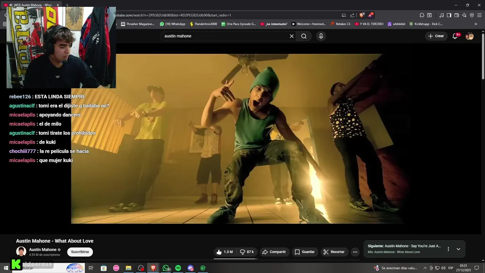This screenshot has width=485, height=273.
Task: Launch osu! from the taskbar
Action: click(116, 268)
